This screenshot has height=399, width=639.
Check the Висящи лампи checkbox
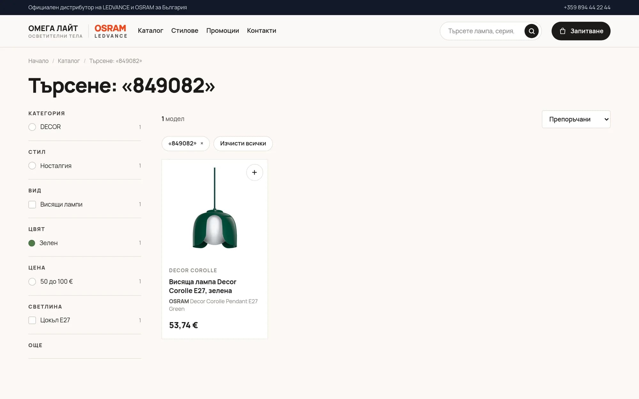click(x=32, y=204)
